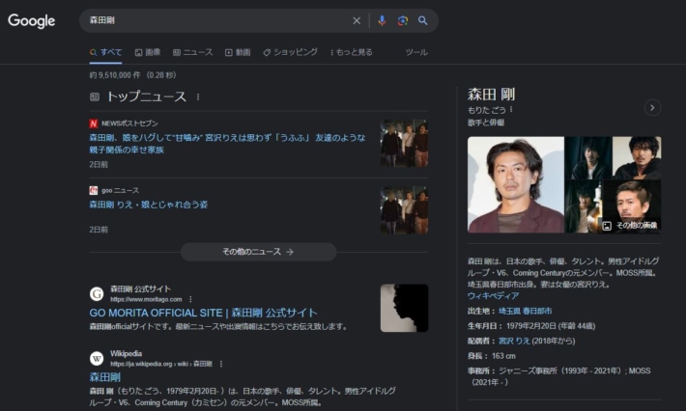The height and width of the screenshot is (411, 686).
Task: Open the large portrait photo in knowledge panel
Action: [515, 184]
